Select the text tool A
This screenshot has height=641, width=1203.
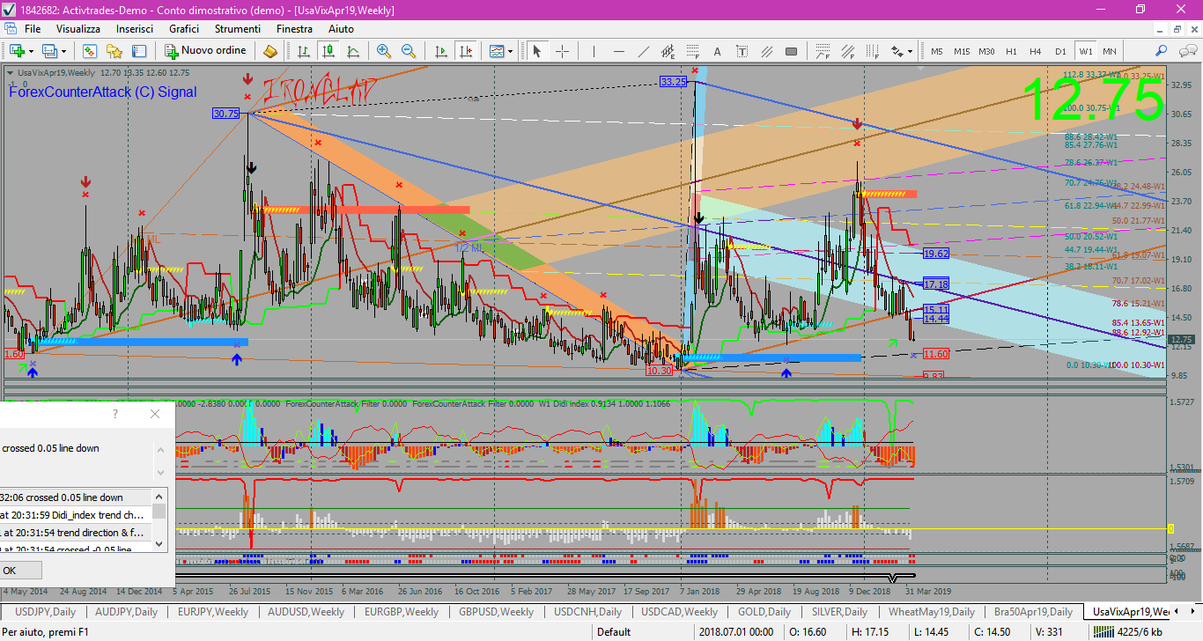(717, 51)
